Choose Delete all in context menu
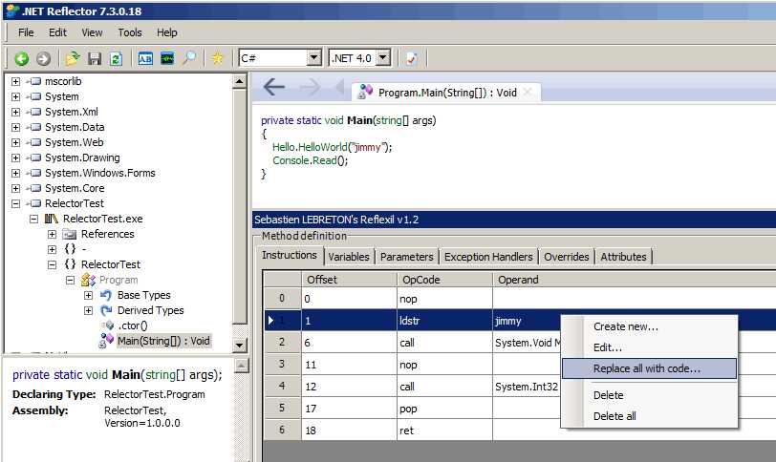776x462 pixels. pyautogui.click(x=649, y=416)
